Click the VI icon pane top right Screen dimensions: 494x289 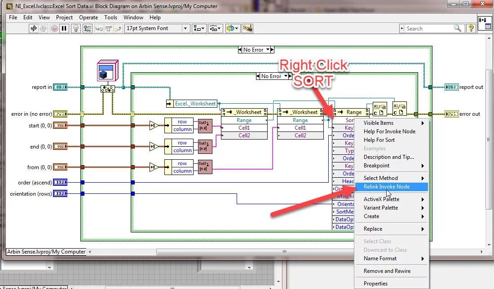click(x=485, y=23)
